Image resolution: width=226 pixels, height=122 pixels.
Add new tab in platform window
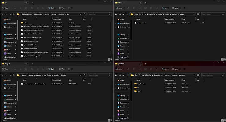coord(146,64)
